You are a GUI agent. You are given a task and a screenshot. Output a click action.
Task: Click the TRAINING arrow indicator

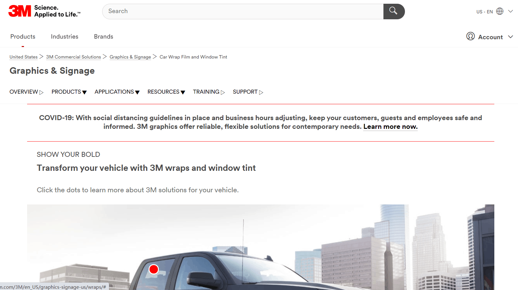(x=223, y=92)
